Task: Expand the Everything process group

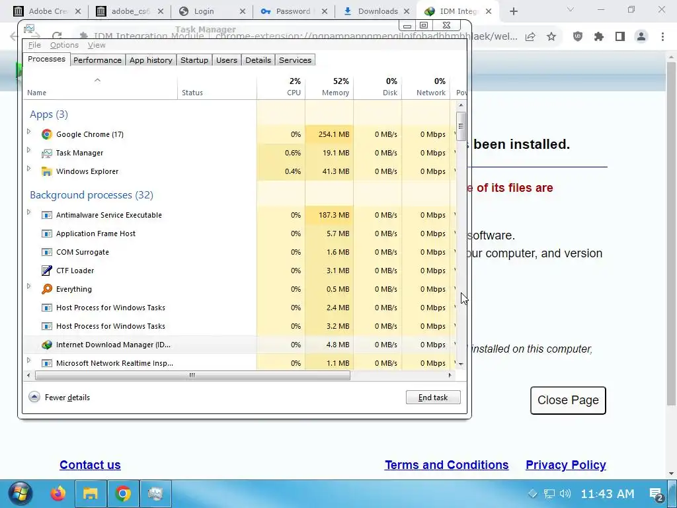Action: 29,286
